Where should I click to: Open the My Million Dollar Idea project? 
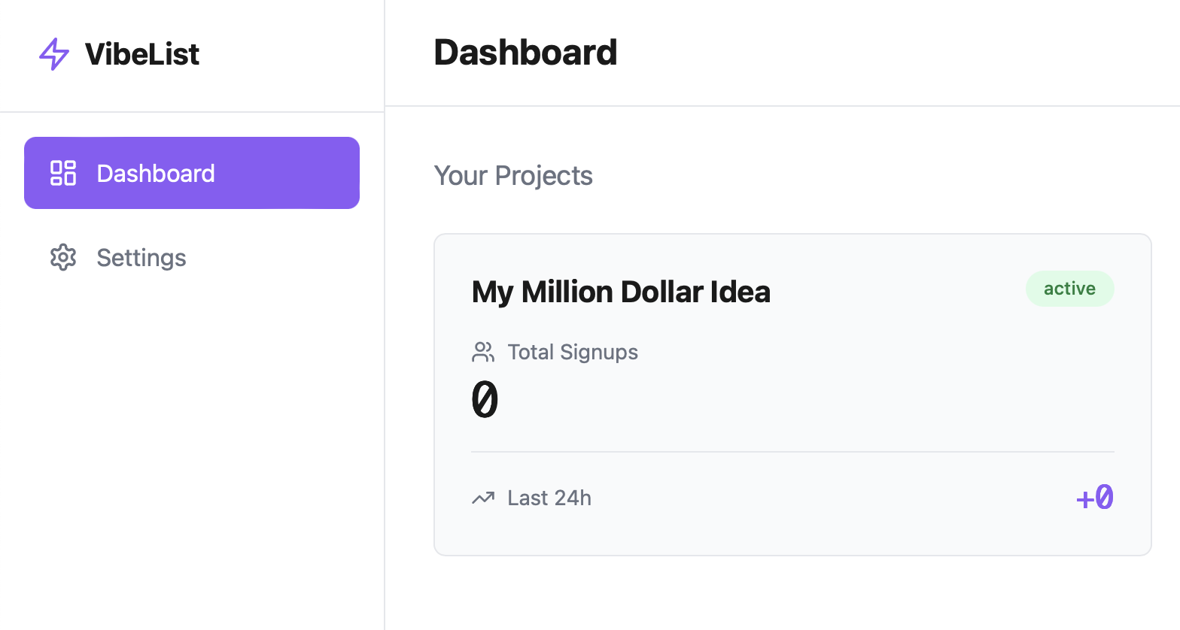click(621, 292)
